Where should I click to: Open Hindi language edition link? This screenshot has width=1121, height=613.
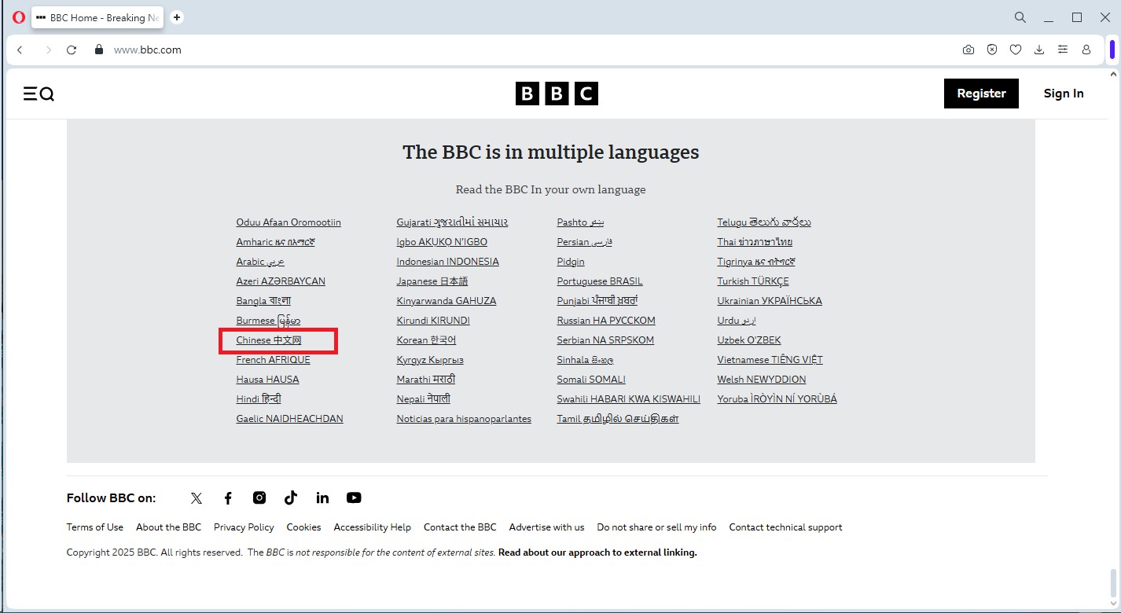click(259, 399)
